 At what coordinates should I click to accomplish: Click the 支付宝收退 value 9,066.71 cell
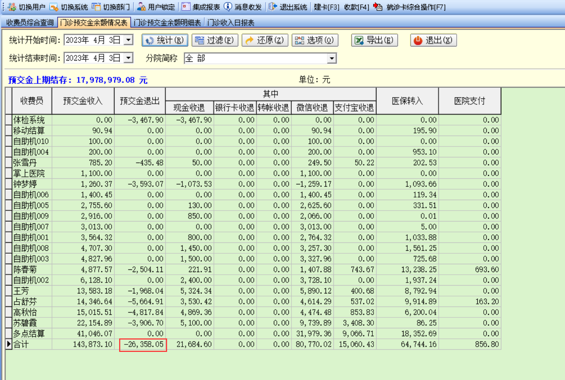pyautogui.click(x=354, y=334)
